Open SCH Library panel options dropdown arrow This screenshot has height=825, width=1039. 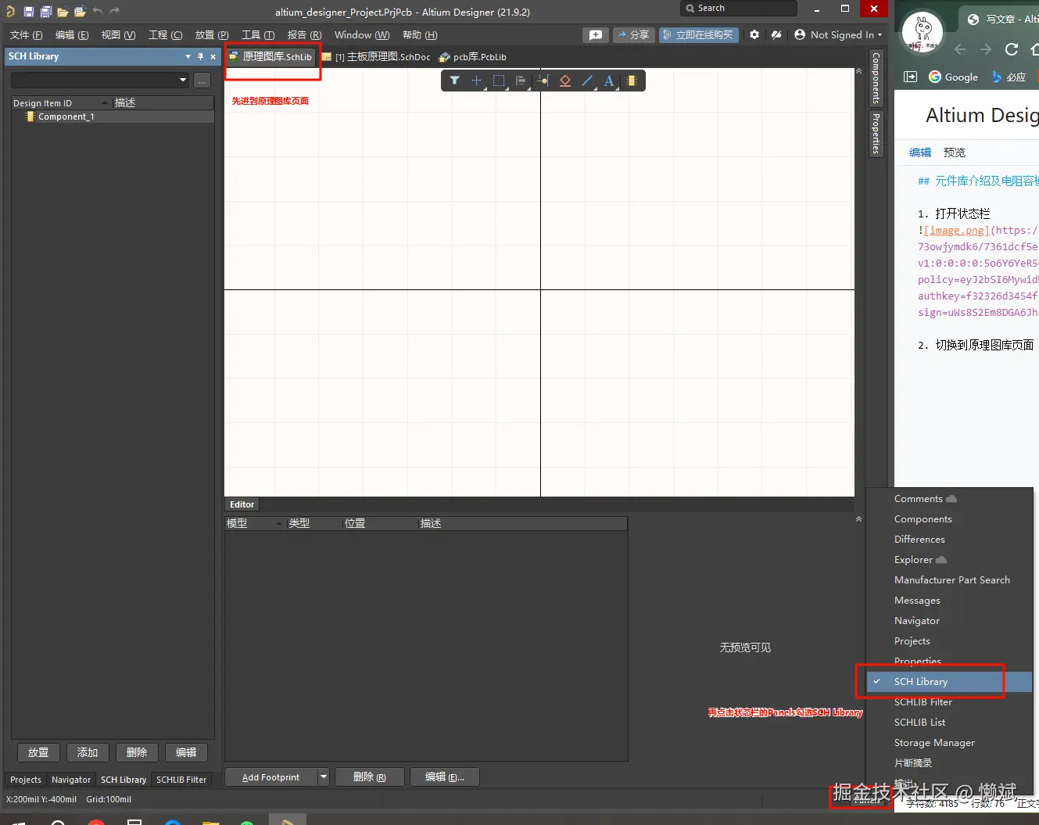coord(188,56)
